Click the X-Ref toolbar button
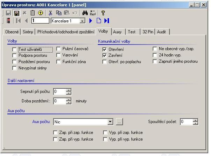This screenshot has width=211, height=156. click(93, 13)
